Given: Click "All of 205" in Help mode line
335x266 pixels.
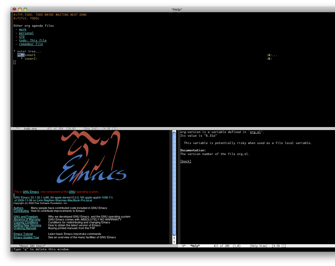Looking at the screenshot, I should pyautogui.click(x=222, y=246).
